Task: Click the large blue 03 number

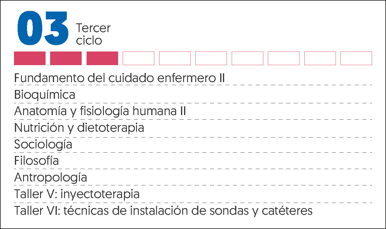Action: click(43, 28)
